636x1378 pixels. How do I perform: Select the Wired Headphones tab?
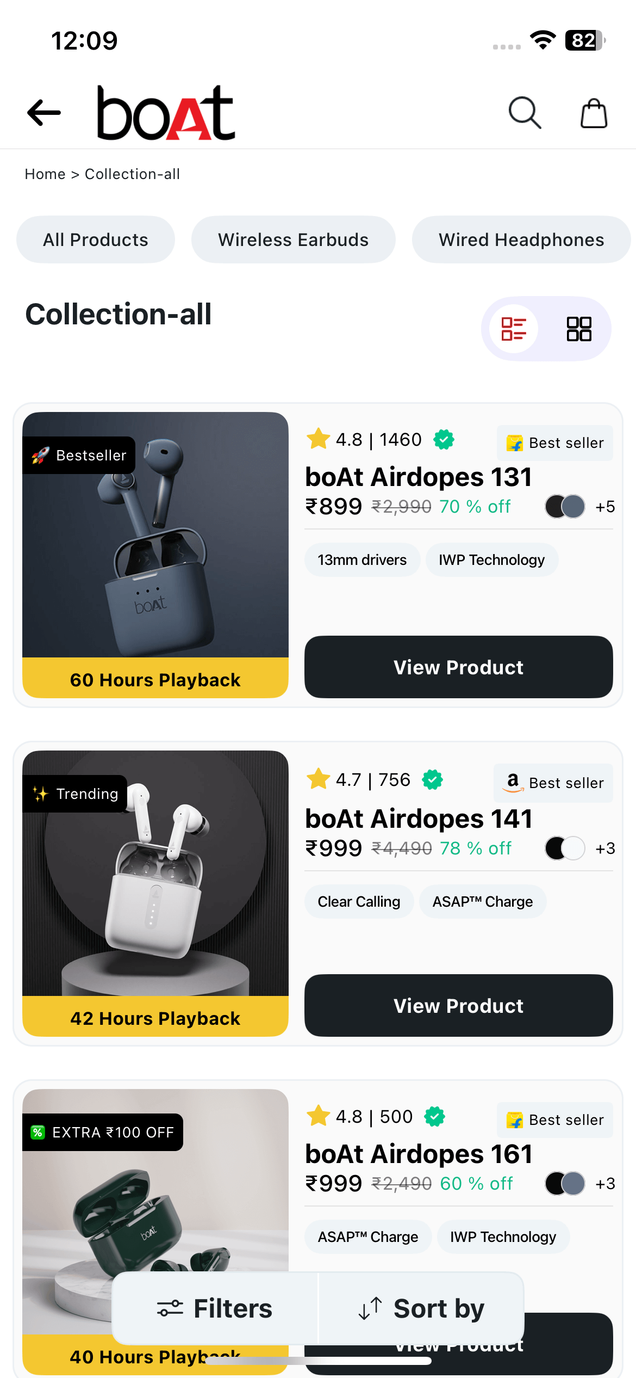pos(521,239)
